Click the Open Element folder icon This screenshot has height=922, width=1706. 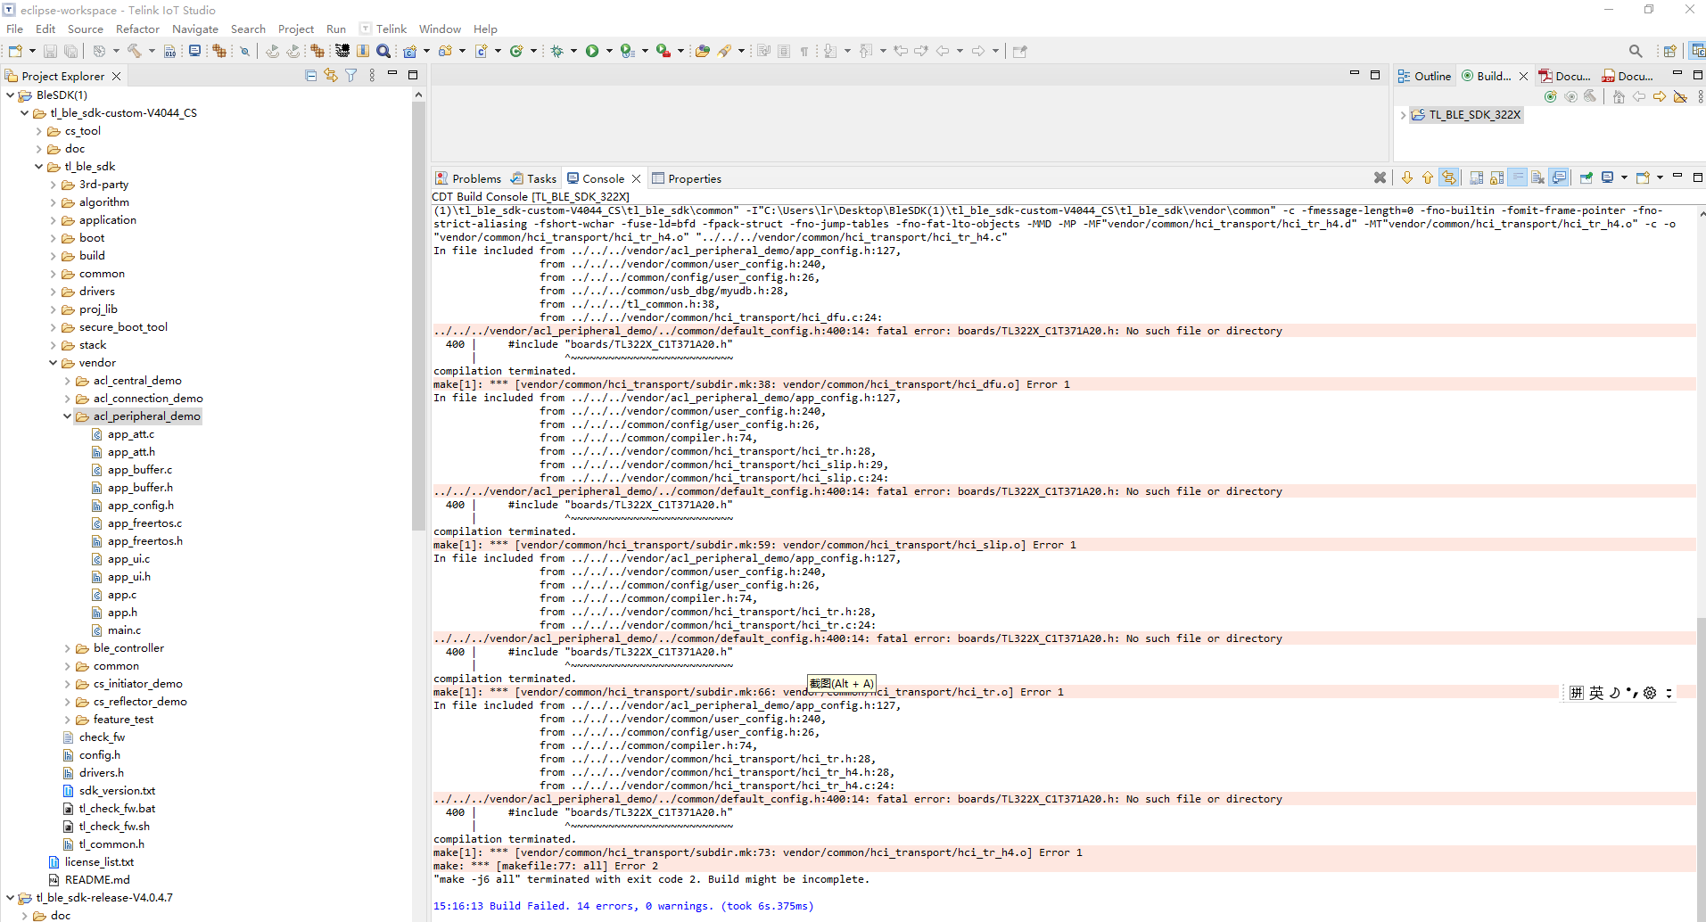click(x=703, y=51)
